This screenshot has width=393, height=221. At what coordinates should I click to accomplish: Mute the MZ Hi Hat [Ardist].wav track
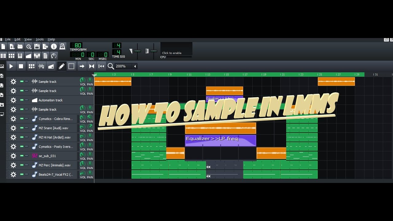22,137
